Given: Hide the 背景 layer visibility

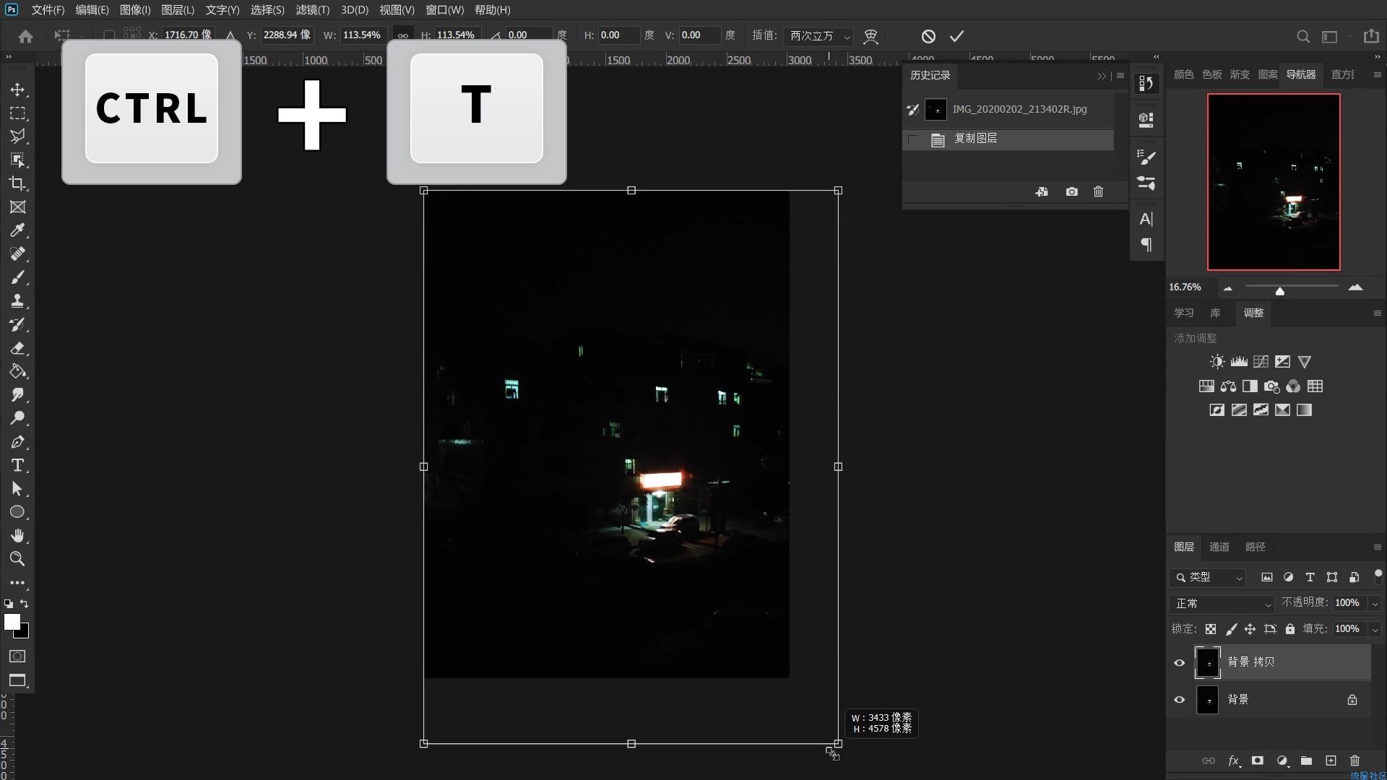Looking at the screenshot, I should [1180, 700].
